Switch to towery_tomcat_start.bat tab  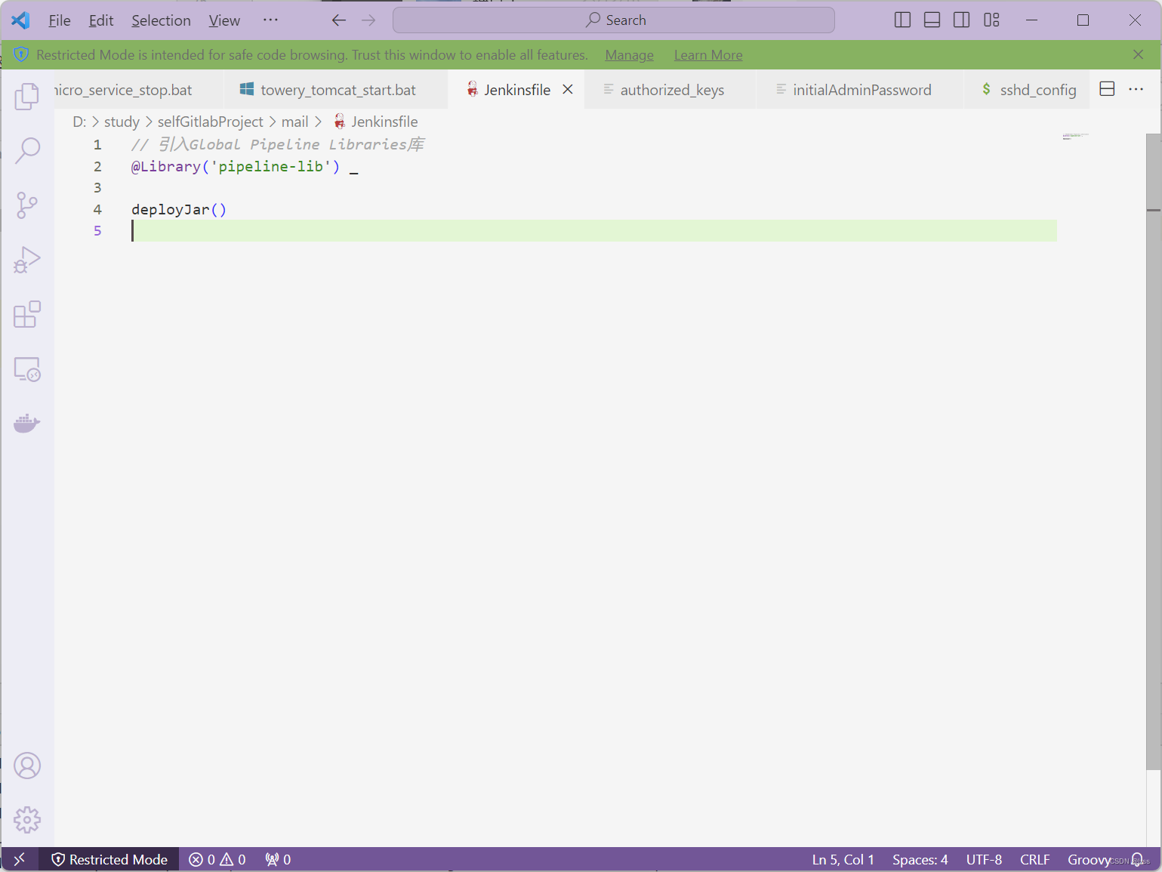coord(336,90)
